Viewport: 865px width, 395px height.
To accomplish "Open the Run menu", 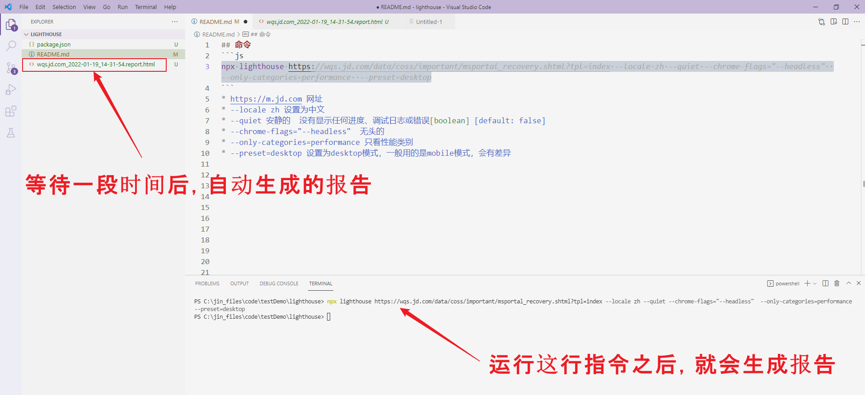I will tap(122, 7).
